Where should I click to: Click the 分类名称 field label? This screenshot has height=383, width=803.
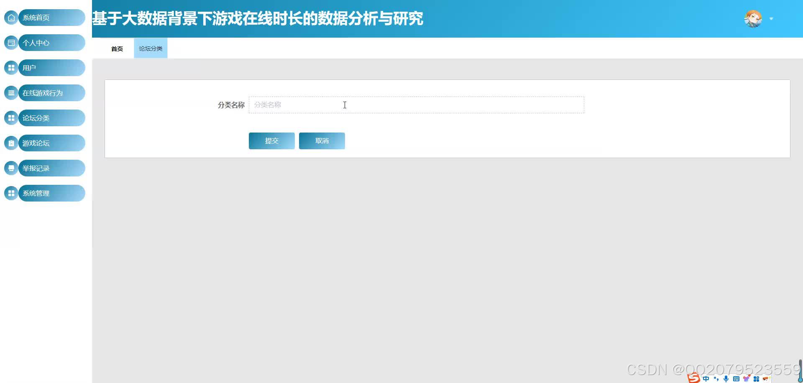pos(231,105)
